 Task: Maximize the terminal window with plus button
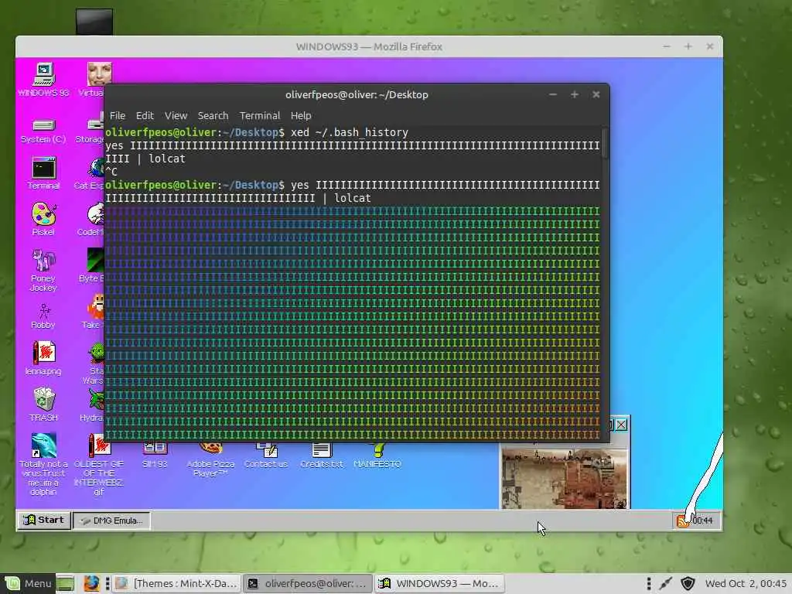[575, 94]
